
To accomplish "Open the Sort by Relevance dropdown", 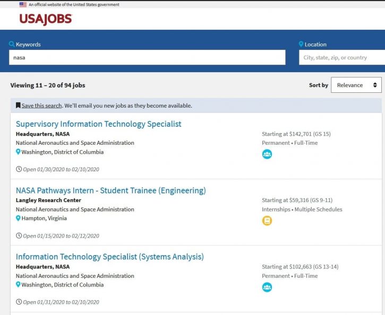I will (356, 85).
